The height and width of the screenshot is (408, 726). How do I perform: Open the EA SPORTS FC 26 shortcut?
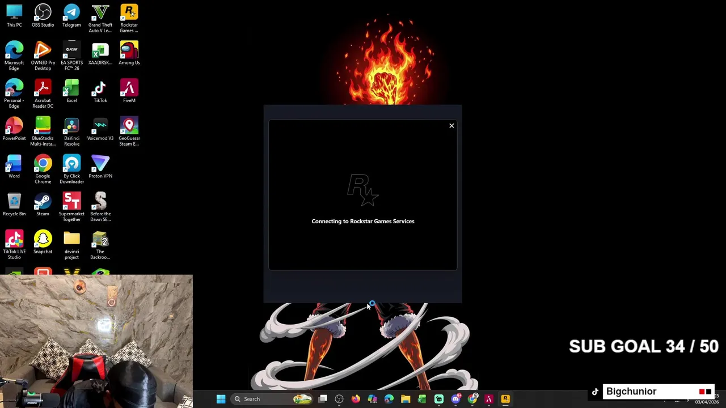(71, 56)
